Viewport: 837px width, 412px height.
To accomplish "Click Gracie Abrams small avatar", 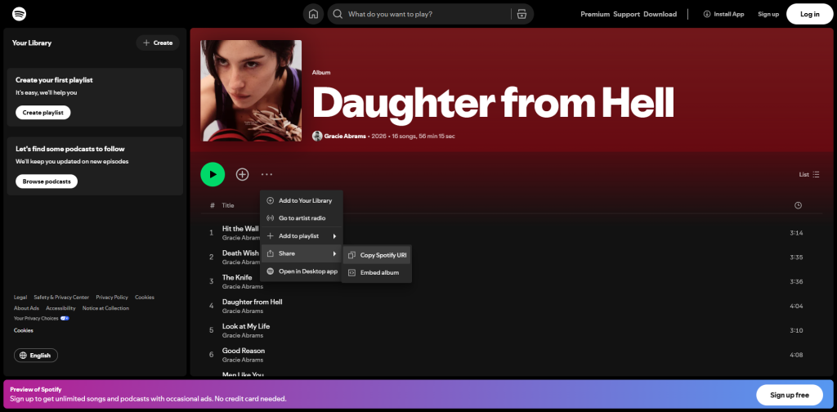I will [x=317, y=136].
